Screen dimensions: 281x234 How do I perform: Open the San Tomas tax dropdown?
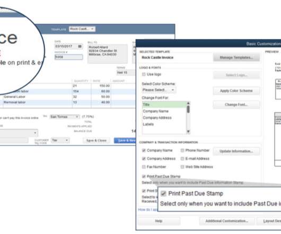pyautogui.click(x=65, y=116)
